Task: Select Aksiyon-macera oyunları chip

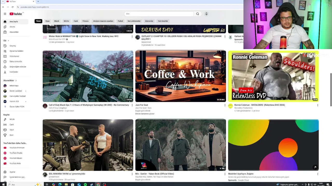Action: point(103,21)
